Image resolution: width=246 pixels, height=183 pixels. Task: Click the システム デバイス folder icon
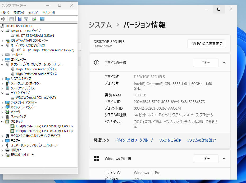click(x=7, y=79)
